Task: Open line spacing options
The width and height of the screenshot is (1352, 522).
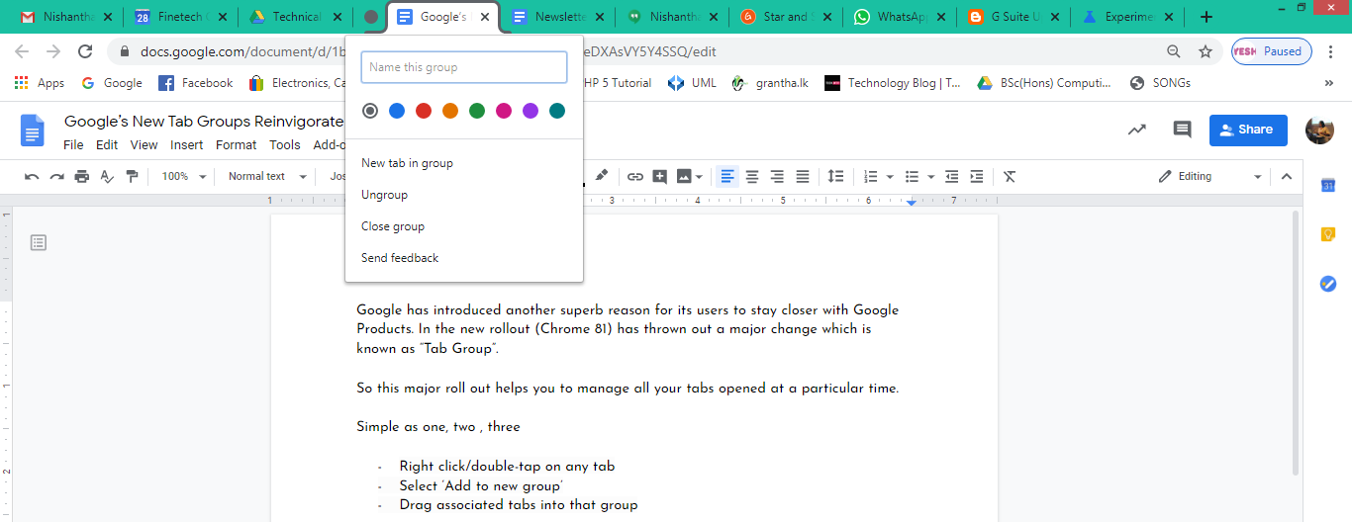Action: coord(835,177)
